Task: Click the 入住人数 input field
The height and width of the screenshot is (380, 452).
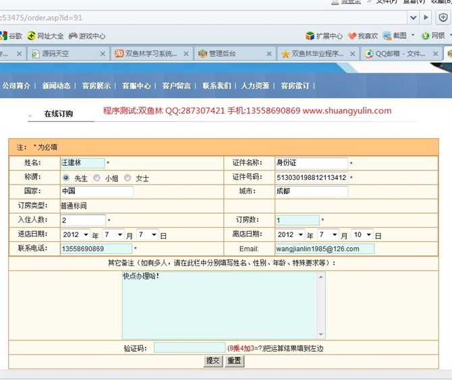Action: point(83,220)
